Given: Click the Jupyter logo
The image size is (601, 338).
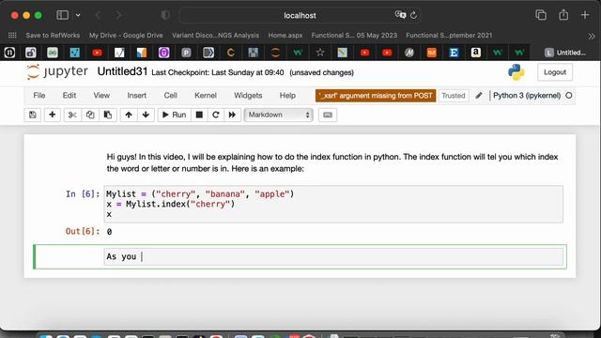Looking at the screenshot, I should click(x=57, y=71).
